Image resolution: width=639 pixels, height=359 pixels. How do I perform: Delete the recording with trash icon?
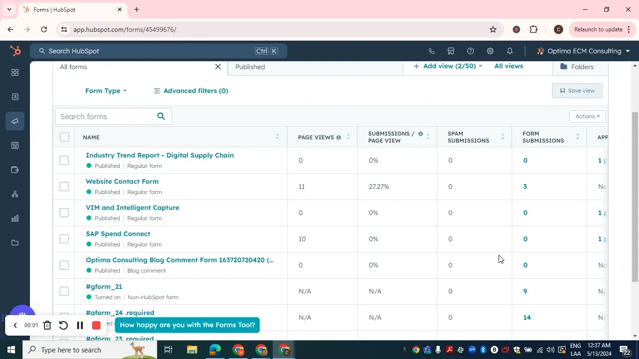pos(47,325)
